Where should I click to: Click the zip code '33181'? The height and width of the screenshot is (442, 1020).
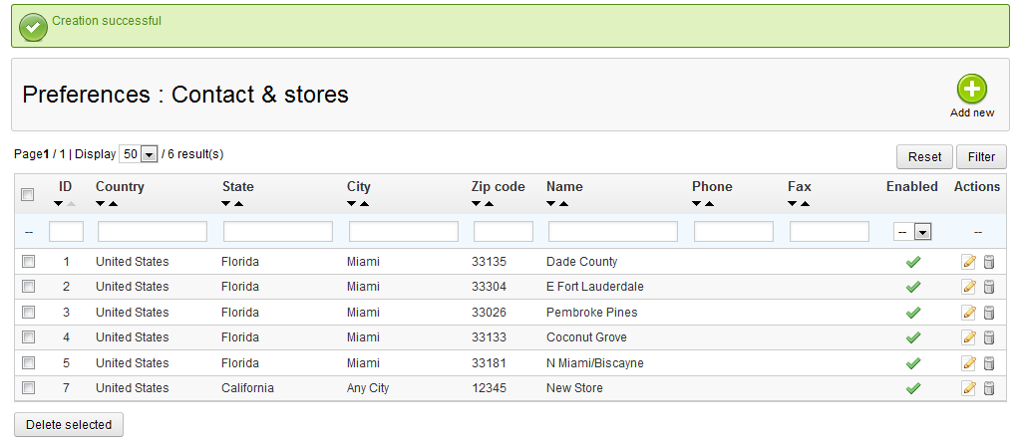(490, 362)
